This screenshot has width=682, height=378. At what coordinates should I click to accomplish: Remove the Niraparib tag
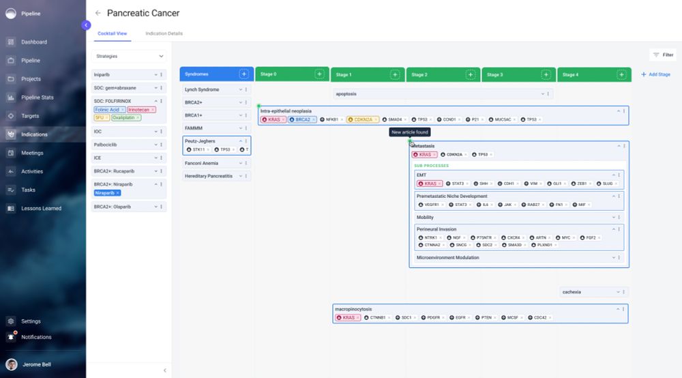click(117, 192)
